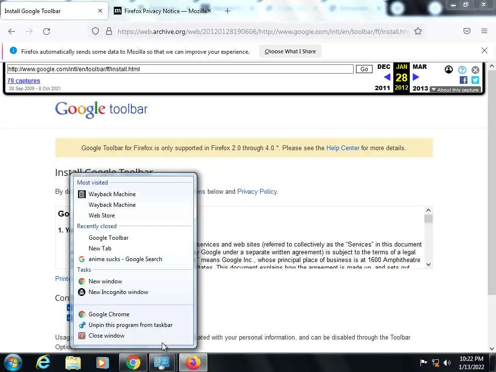Click DEC month in Wayback timeline
496x372 pixels.
tap(384, 67)
